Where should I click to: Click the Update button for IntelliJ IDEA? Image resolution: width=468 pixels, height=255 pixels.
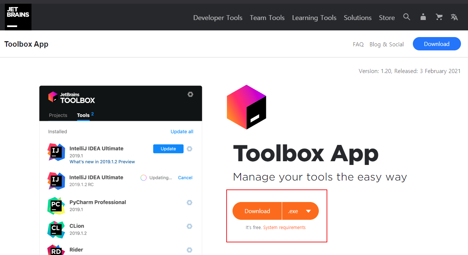(x=168, y=149)
